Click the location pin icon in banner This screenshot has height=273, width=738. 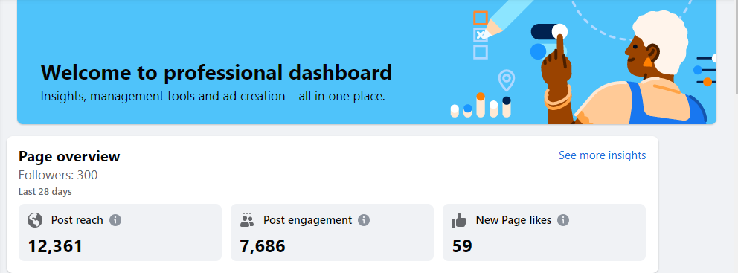(507, 80)
